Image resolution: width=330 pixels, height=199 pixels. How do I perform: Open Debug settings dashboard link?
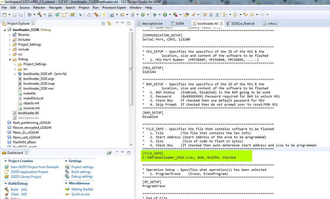click(x=82, y=177)
